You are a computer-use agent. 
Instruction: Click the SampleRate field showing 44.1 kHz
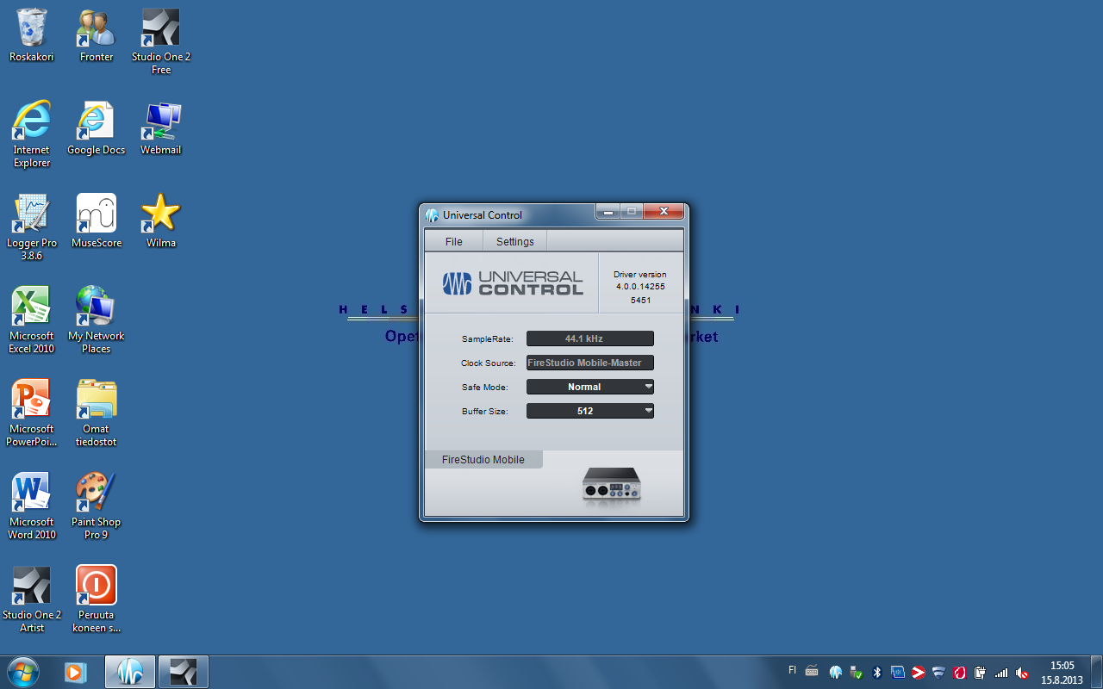[590, 338]
